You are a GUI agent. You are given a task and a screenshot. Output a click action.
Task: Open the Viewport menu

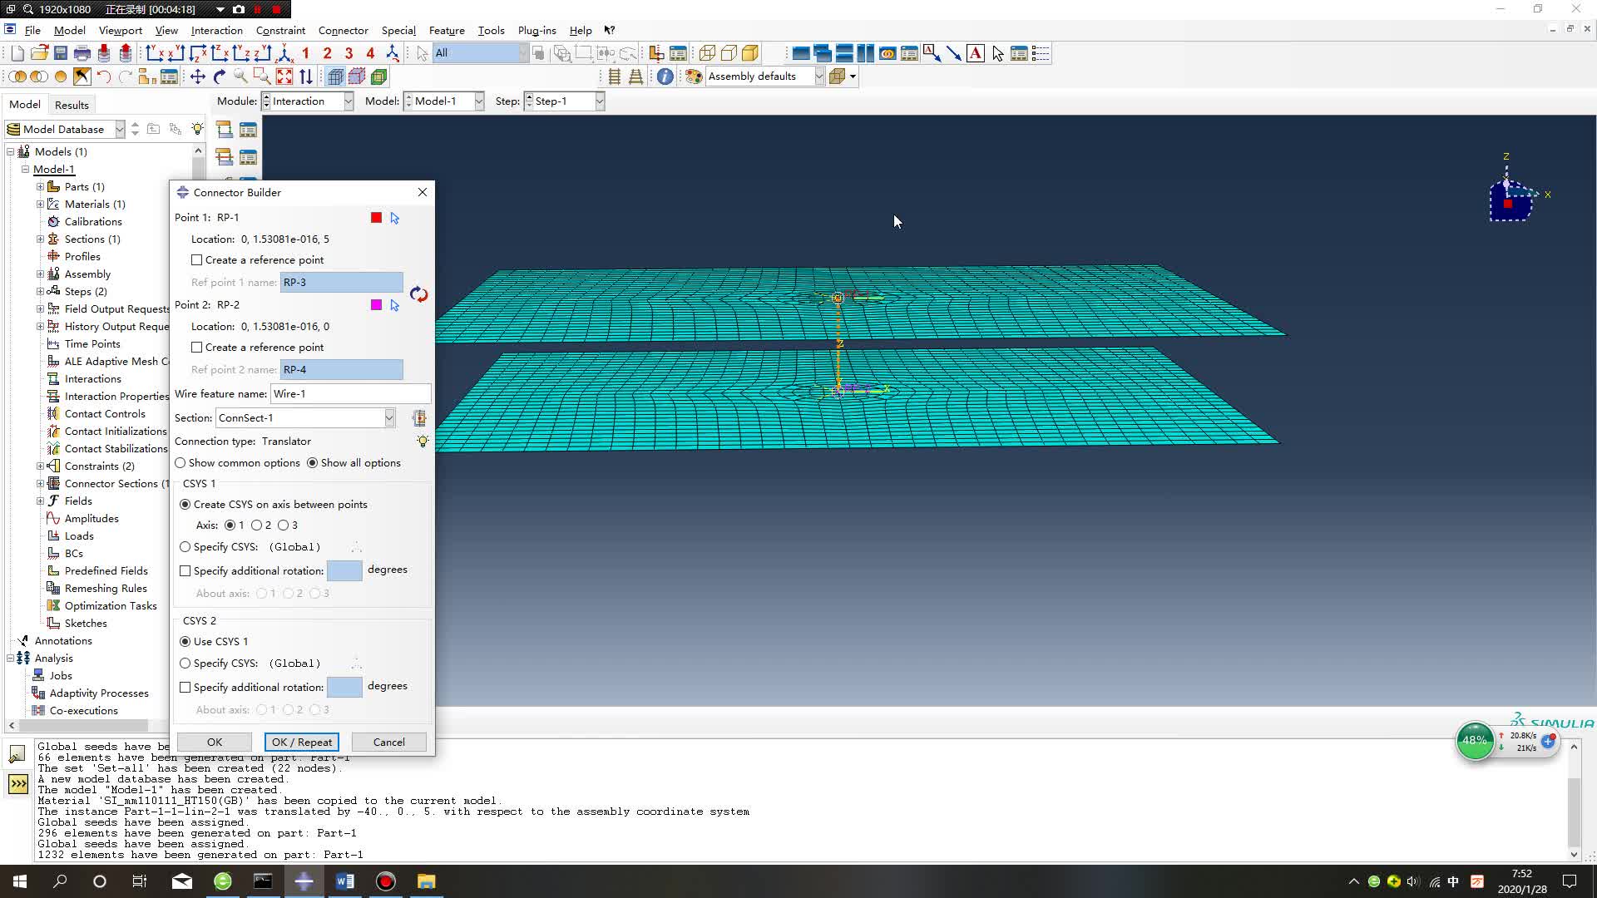click(120, 31)
